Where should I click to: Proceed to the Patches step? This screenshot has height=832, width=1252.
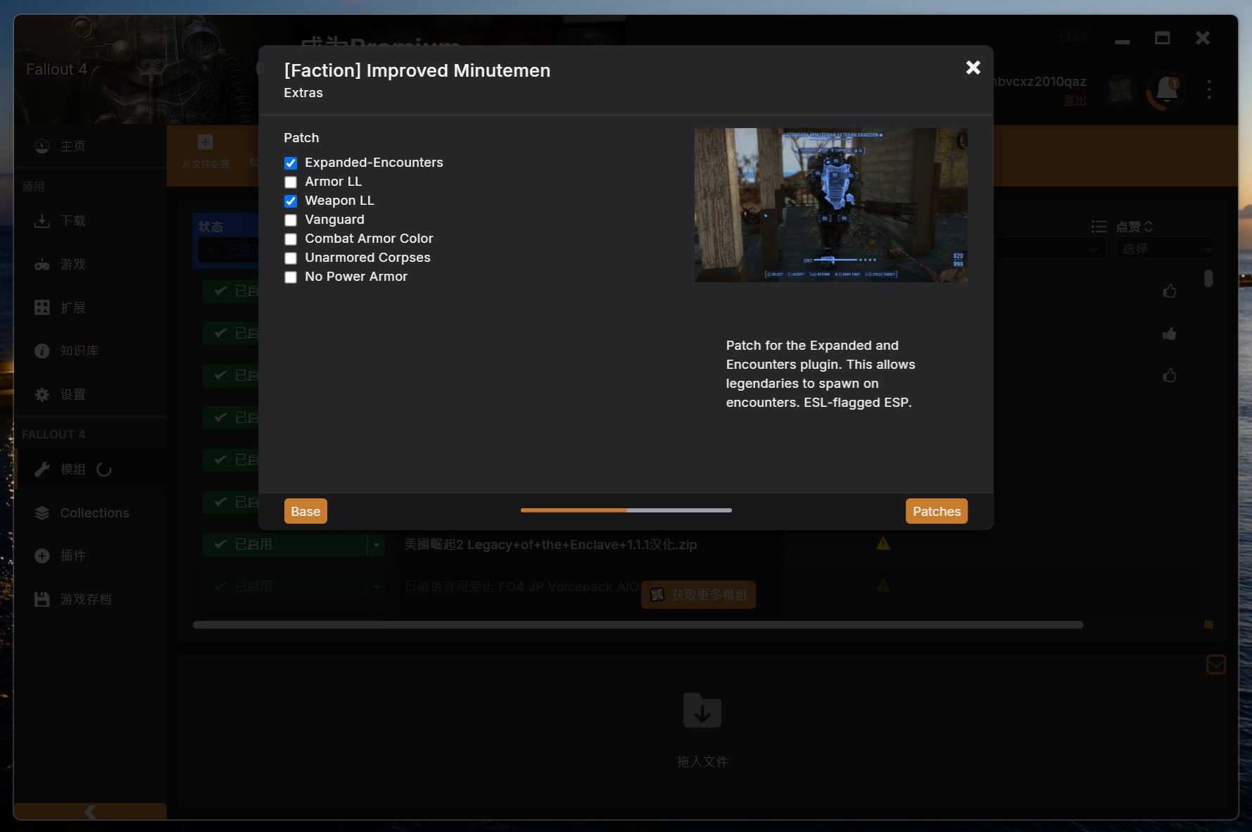936,511
